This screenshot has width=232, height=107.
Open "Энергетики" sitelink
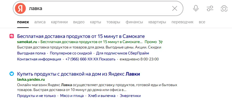[x=130, y=96]
